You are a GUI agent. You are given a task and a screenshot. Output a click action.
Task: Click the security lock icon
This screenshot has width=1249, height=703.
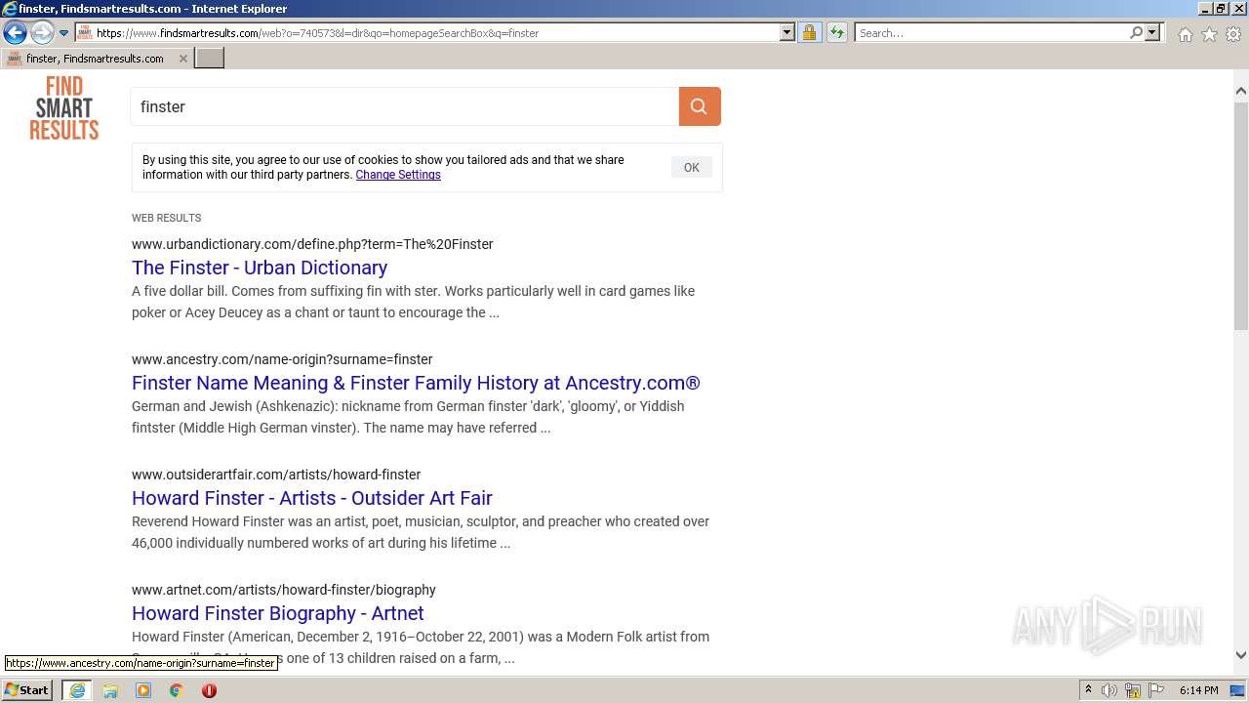click(809, 33)
